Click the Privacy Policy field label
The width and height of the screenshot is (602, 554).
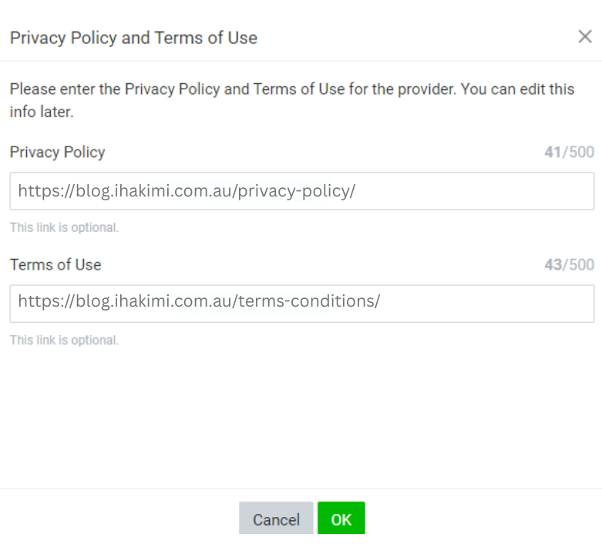coord(57,152)
